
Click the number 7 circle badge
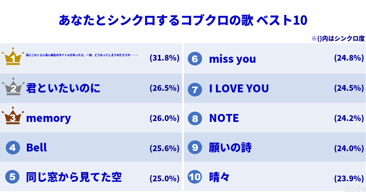click(195, 89)
